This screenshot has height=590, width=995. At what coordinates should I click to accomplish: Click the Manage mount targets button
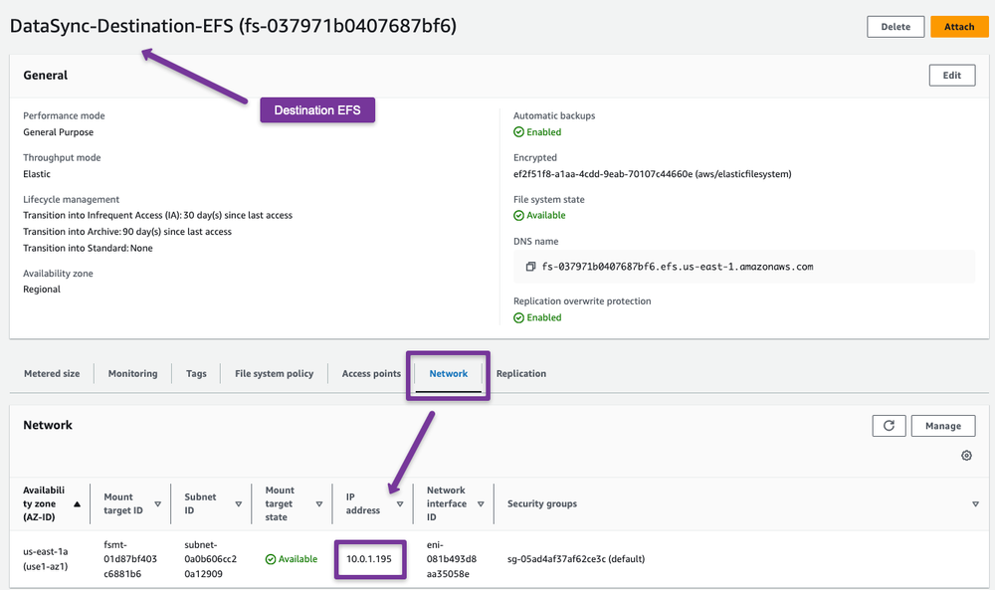(942, 426)
